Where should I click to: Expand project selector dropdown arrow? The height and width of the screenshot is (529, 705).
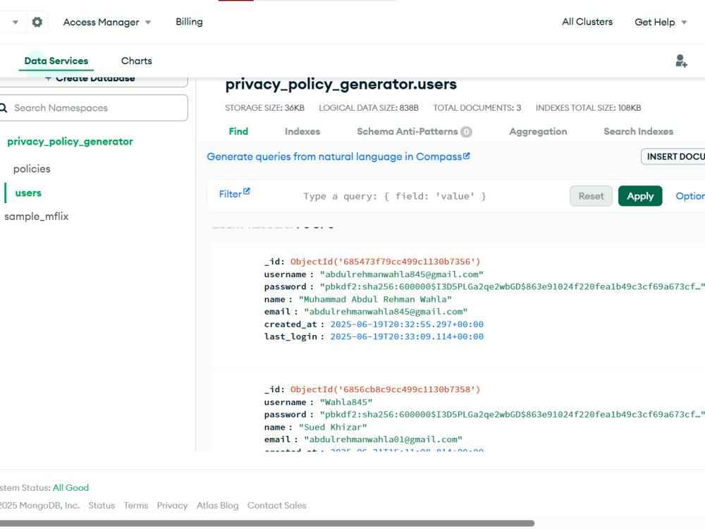[16, 22]
